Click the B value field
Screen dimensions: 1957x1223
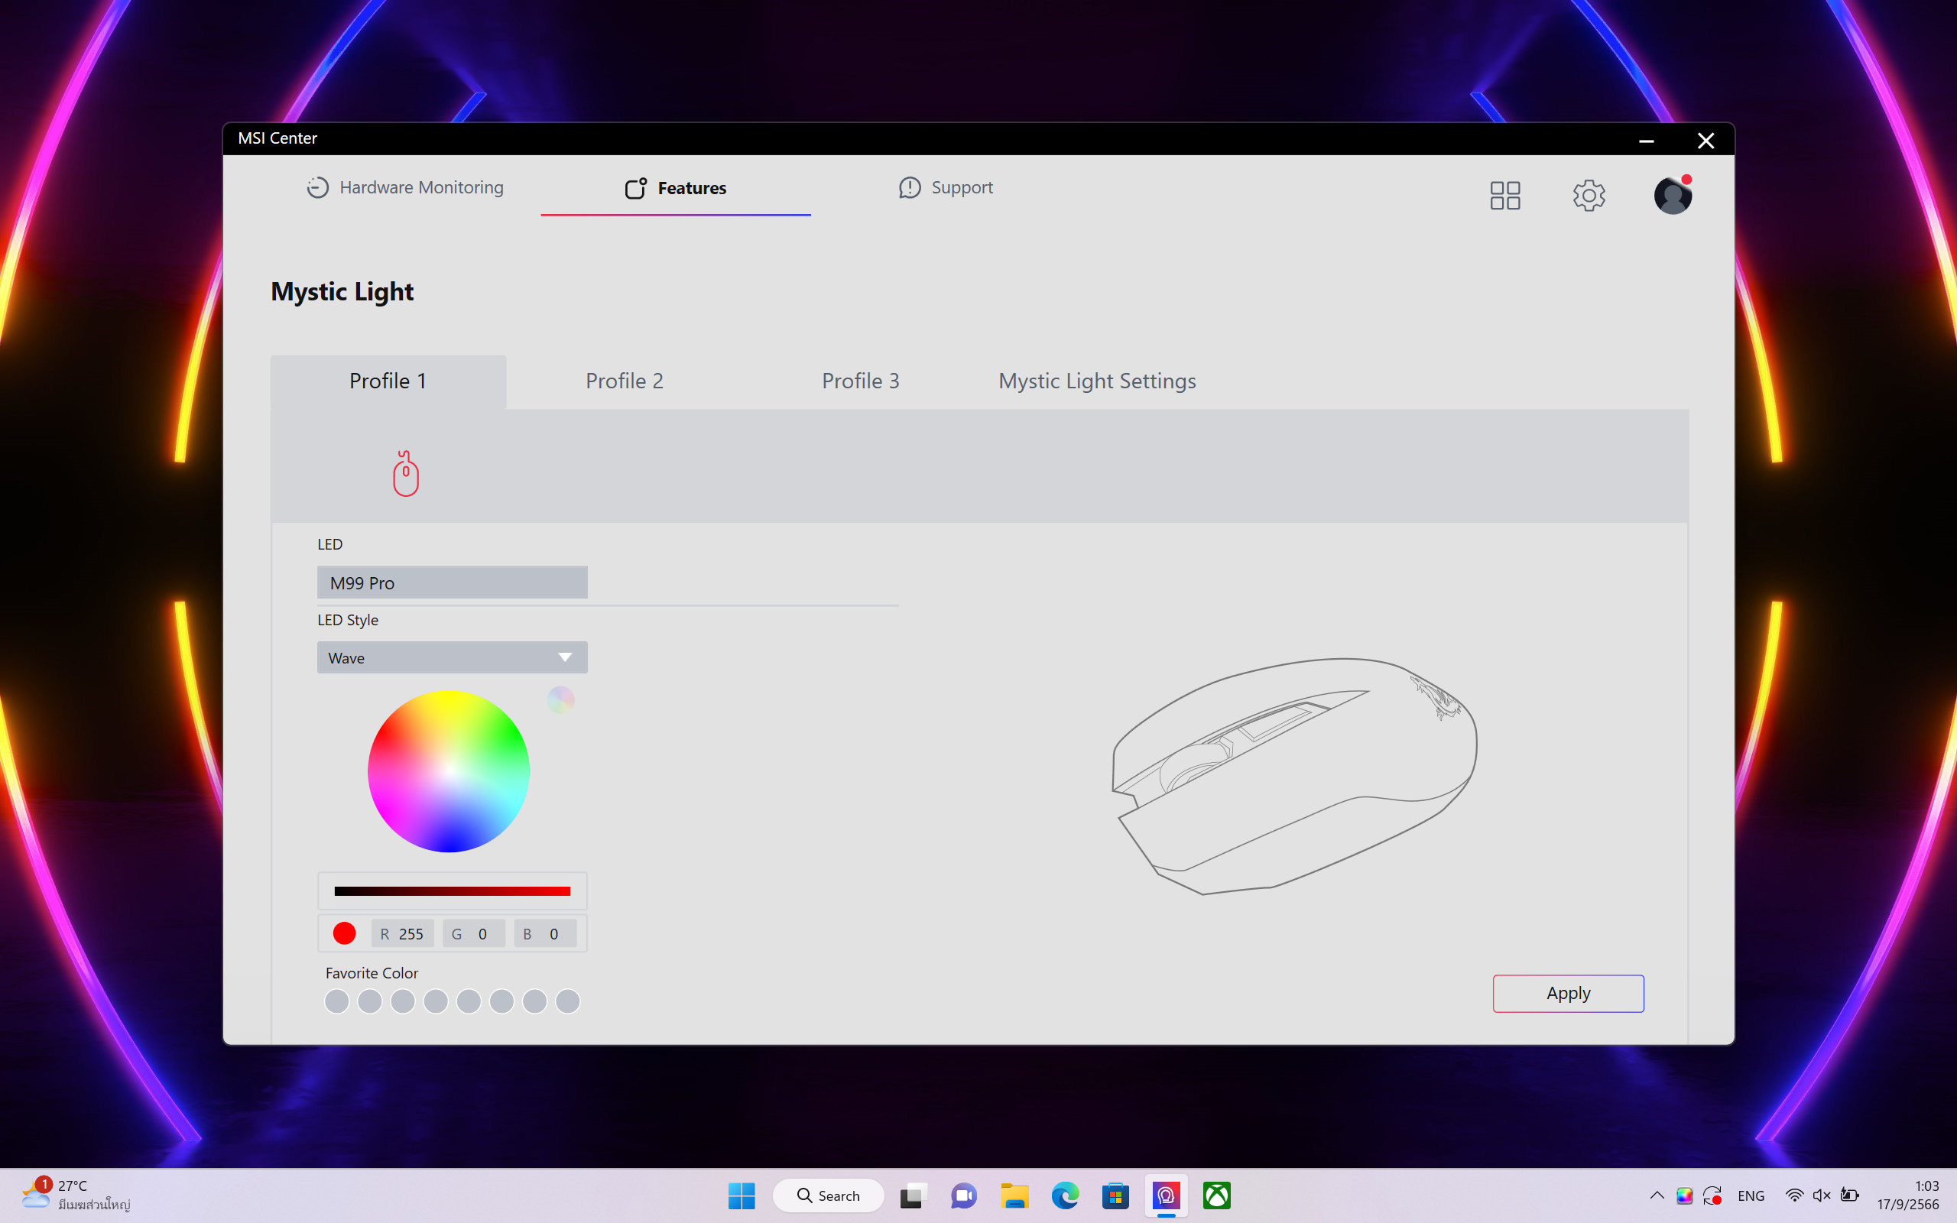pyautogui.click(x=545, y=933)
